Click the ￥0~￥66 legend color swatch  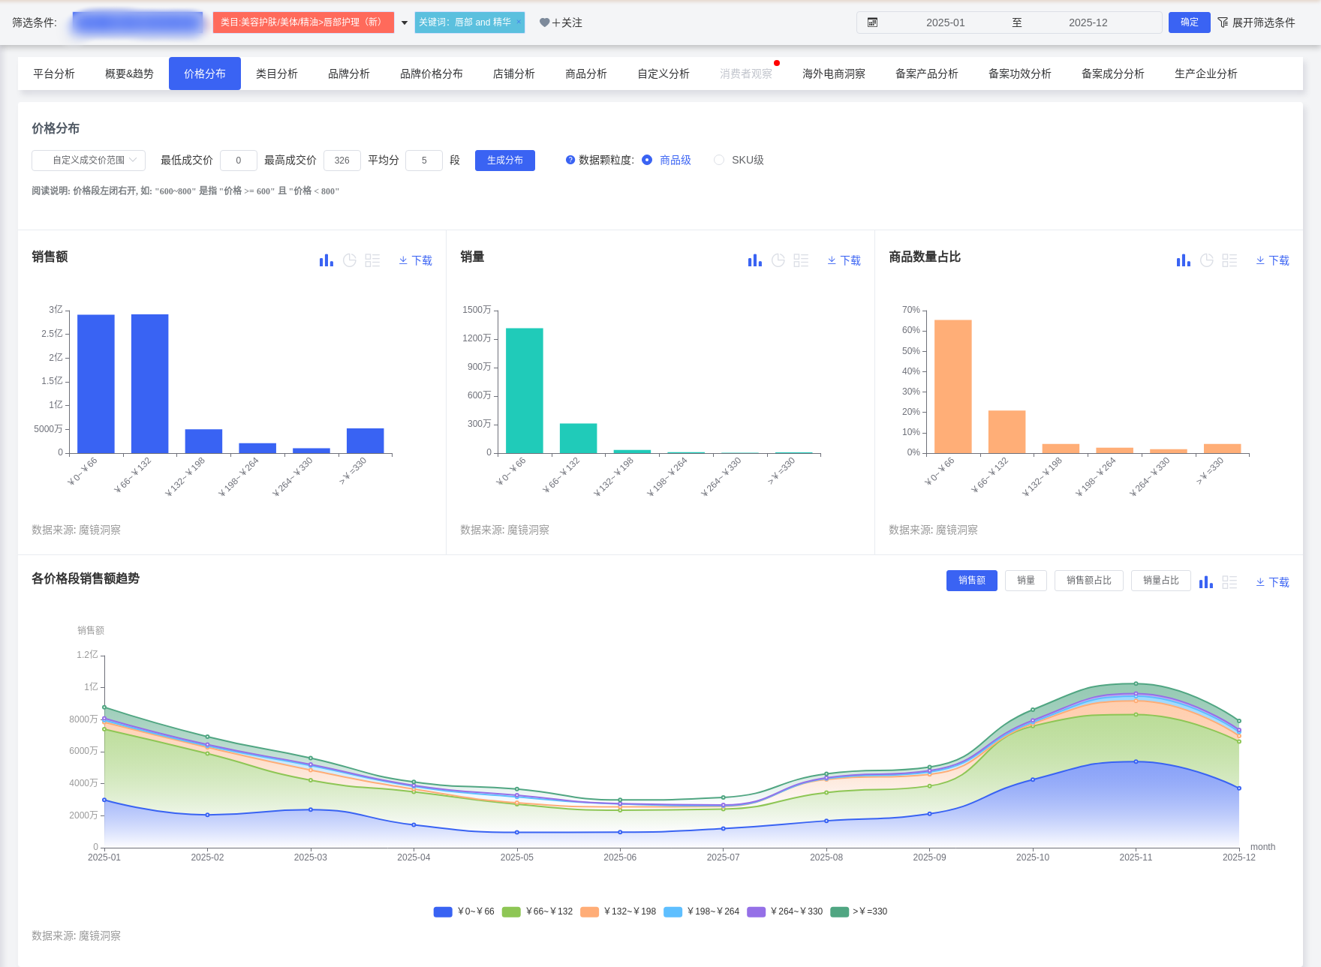(x=443, y=911)
